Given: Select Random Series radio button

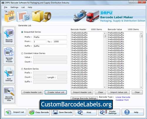Looking at the screenshot, I should 22,69.
